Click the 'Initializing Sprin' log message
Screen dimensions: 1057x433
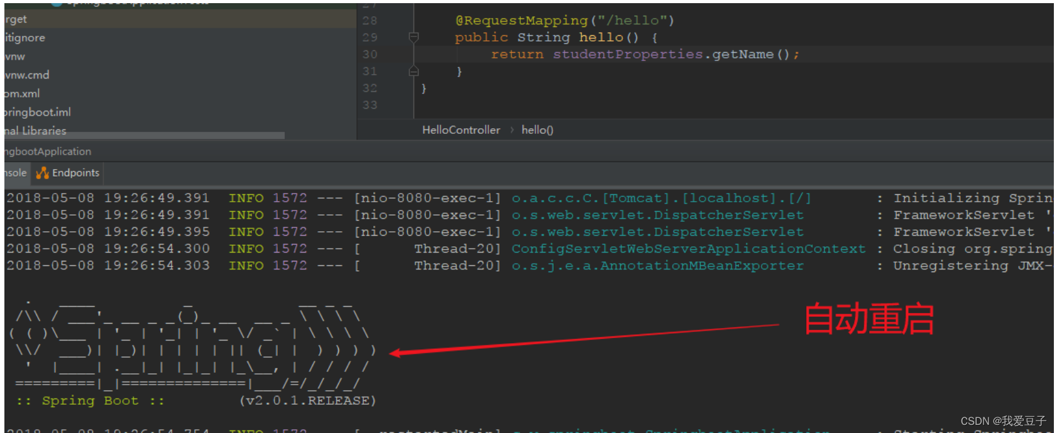(x=973, y=198)
